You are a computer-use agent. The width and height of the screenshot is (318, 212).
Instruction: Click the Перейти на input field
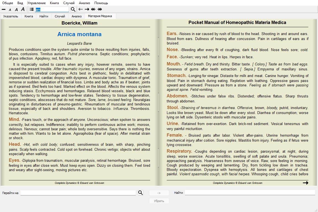pyautogui.click(x=78, y=193)
